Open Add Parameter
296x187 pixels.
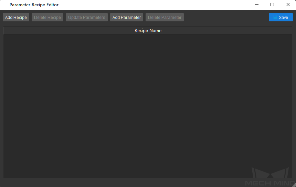(127, 17)
